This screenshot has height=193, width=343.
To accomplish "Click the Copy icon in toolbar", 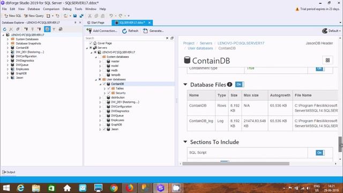I will point(96,16).
